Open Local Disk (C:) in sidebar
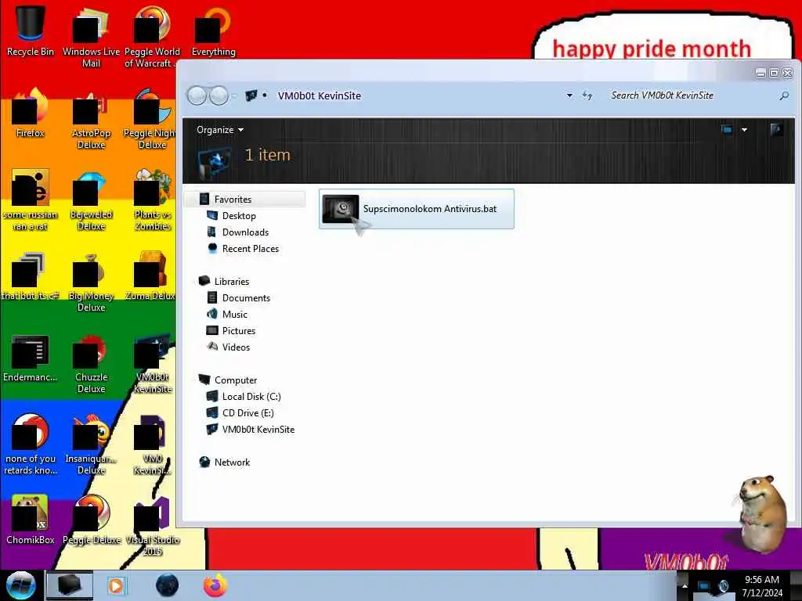This screenshot has height=601, width=802. 251,397
